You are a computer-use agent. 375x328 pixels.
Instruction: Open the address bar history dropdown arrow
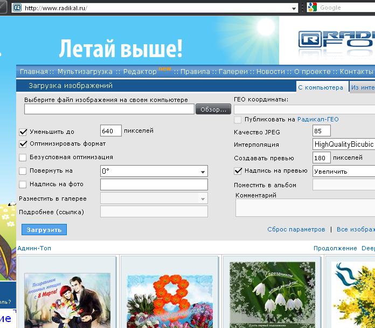click(294, 8)
